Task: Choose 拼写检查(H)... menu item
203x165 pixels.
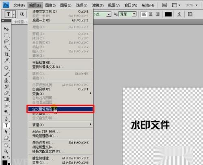Action: click(60, 62)
